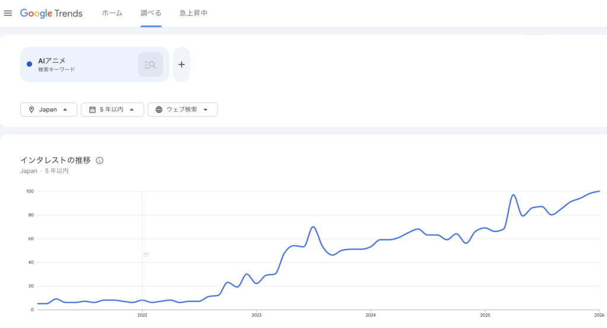The width and height of the screenshot is (607, 328).
Task: Open help icon beside インタレストの推移
Action: tap(100, 160)
